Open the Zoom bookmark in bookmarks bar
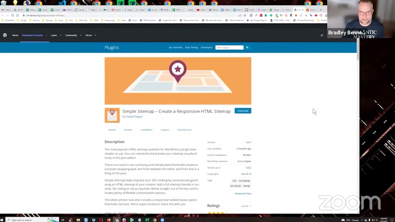The image size is (395, 222). (133, 20)
